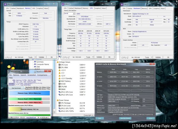Expand the Tools arrow in the CPU-Z SPD window
This screenshot has width=178, height=129.
click(93, 57)
